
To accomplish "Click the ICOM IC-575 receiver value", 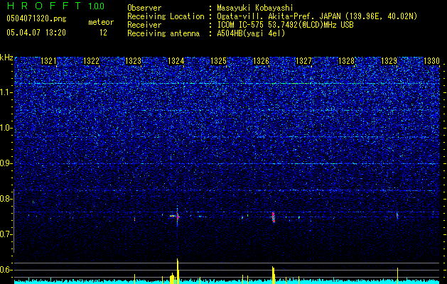I will pos(285,25).
